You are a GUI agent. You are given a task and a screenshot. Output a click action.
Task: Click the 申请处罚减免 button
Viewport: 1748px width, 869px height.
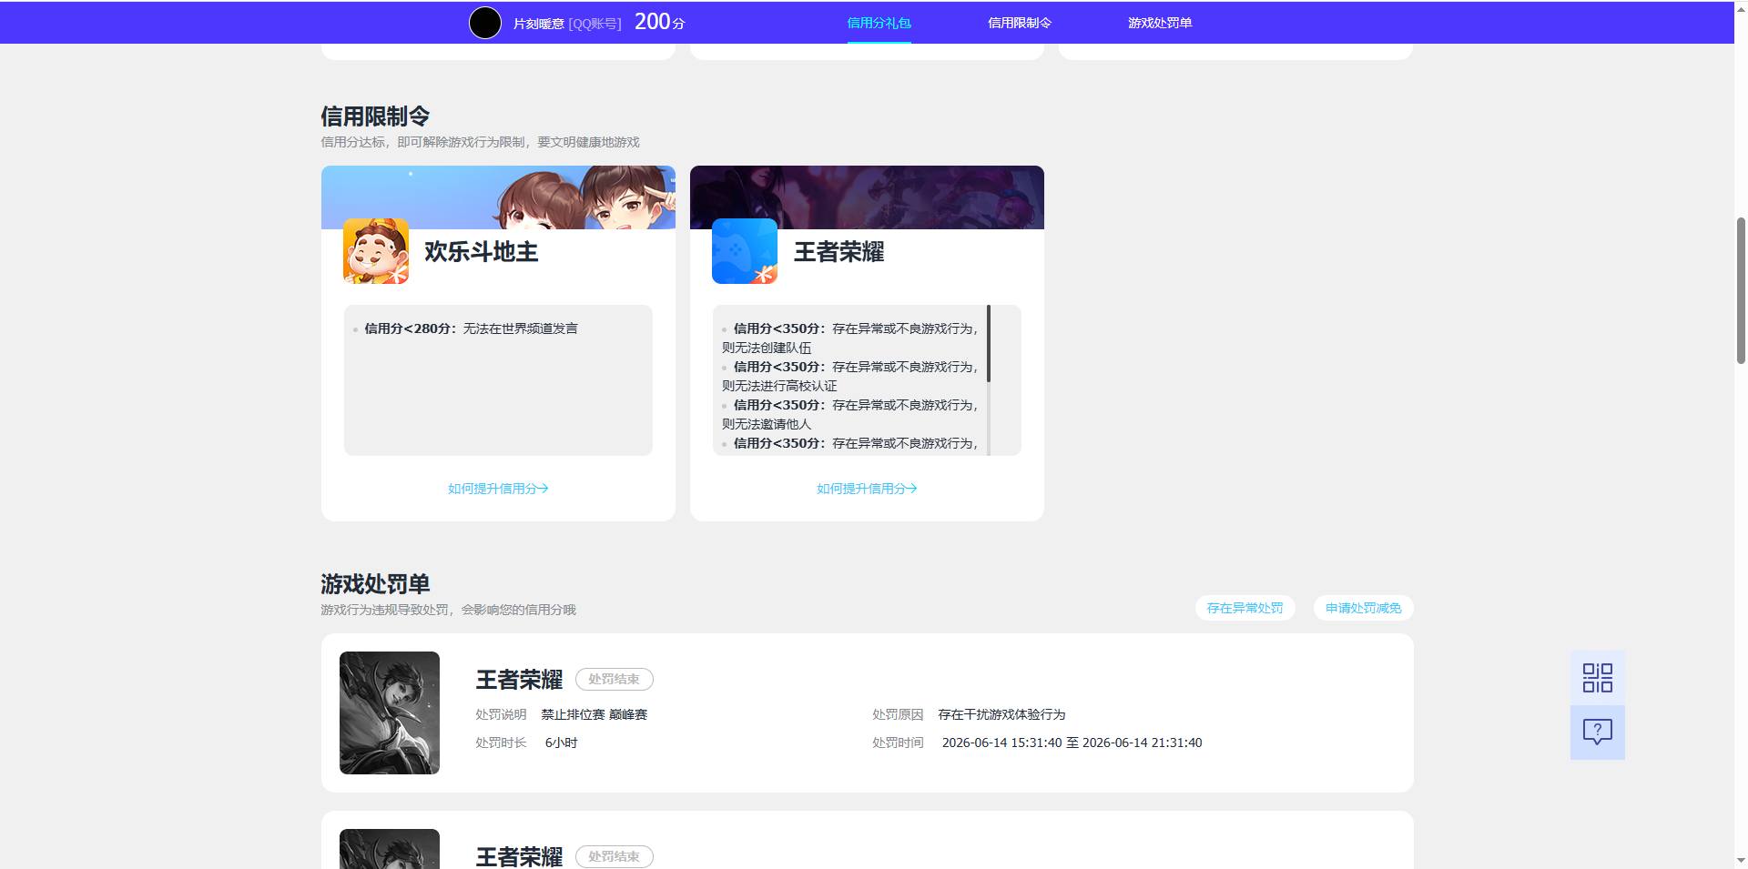tap(1363, 608)
